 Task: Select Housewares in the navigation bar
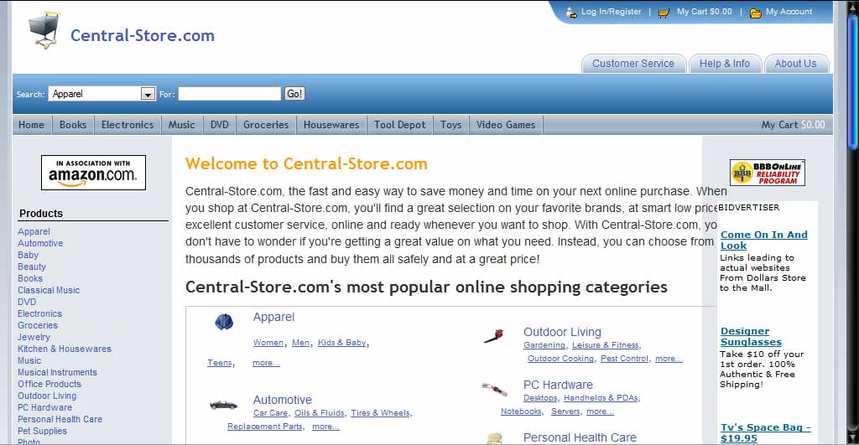point(331,125)
